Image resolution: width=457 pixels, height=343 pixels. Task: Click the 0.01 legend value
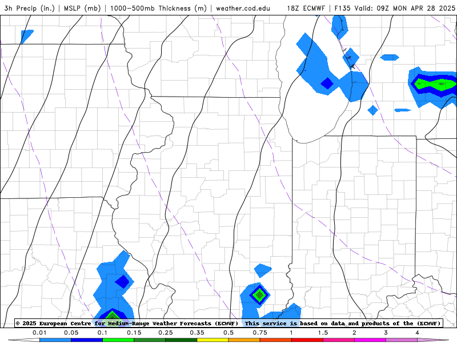tap(39, 333)
